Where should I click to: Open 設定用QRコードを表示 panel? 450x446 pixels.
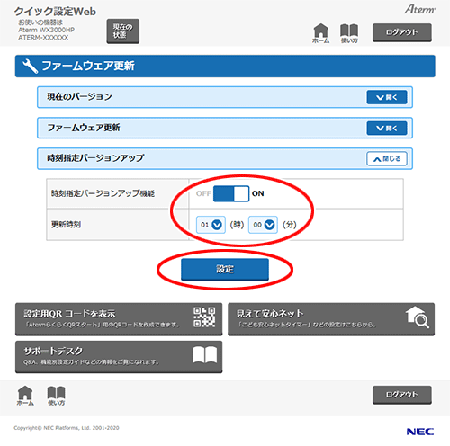[119, 319]
